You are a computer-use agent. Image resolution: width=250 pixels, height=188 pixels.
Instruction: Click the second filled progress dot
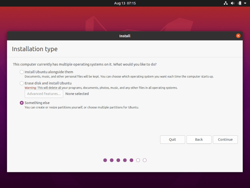(112, 160)
